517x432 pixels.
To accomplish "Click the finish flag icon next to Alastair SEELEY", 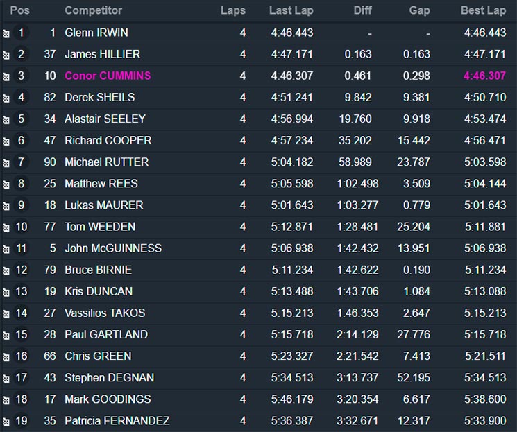I will pos(6,120).
